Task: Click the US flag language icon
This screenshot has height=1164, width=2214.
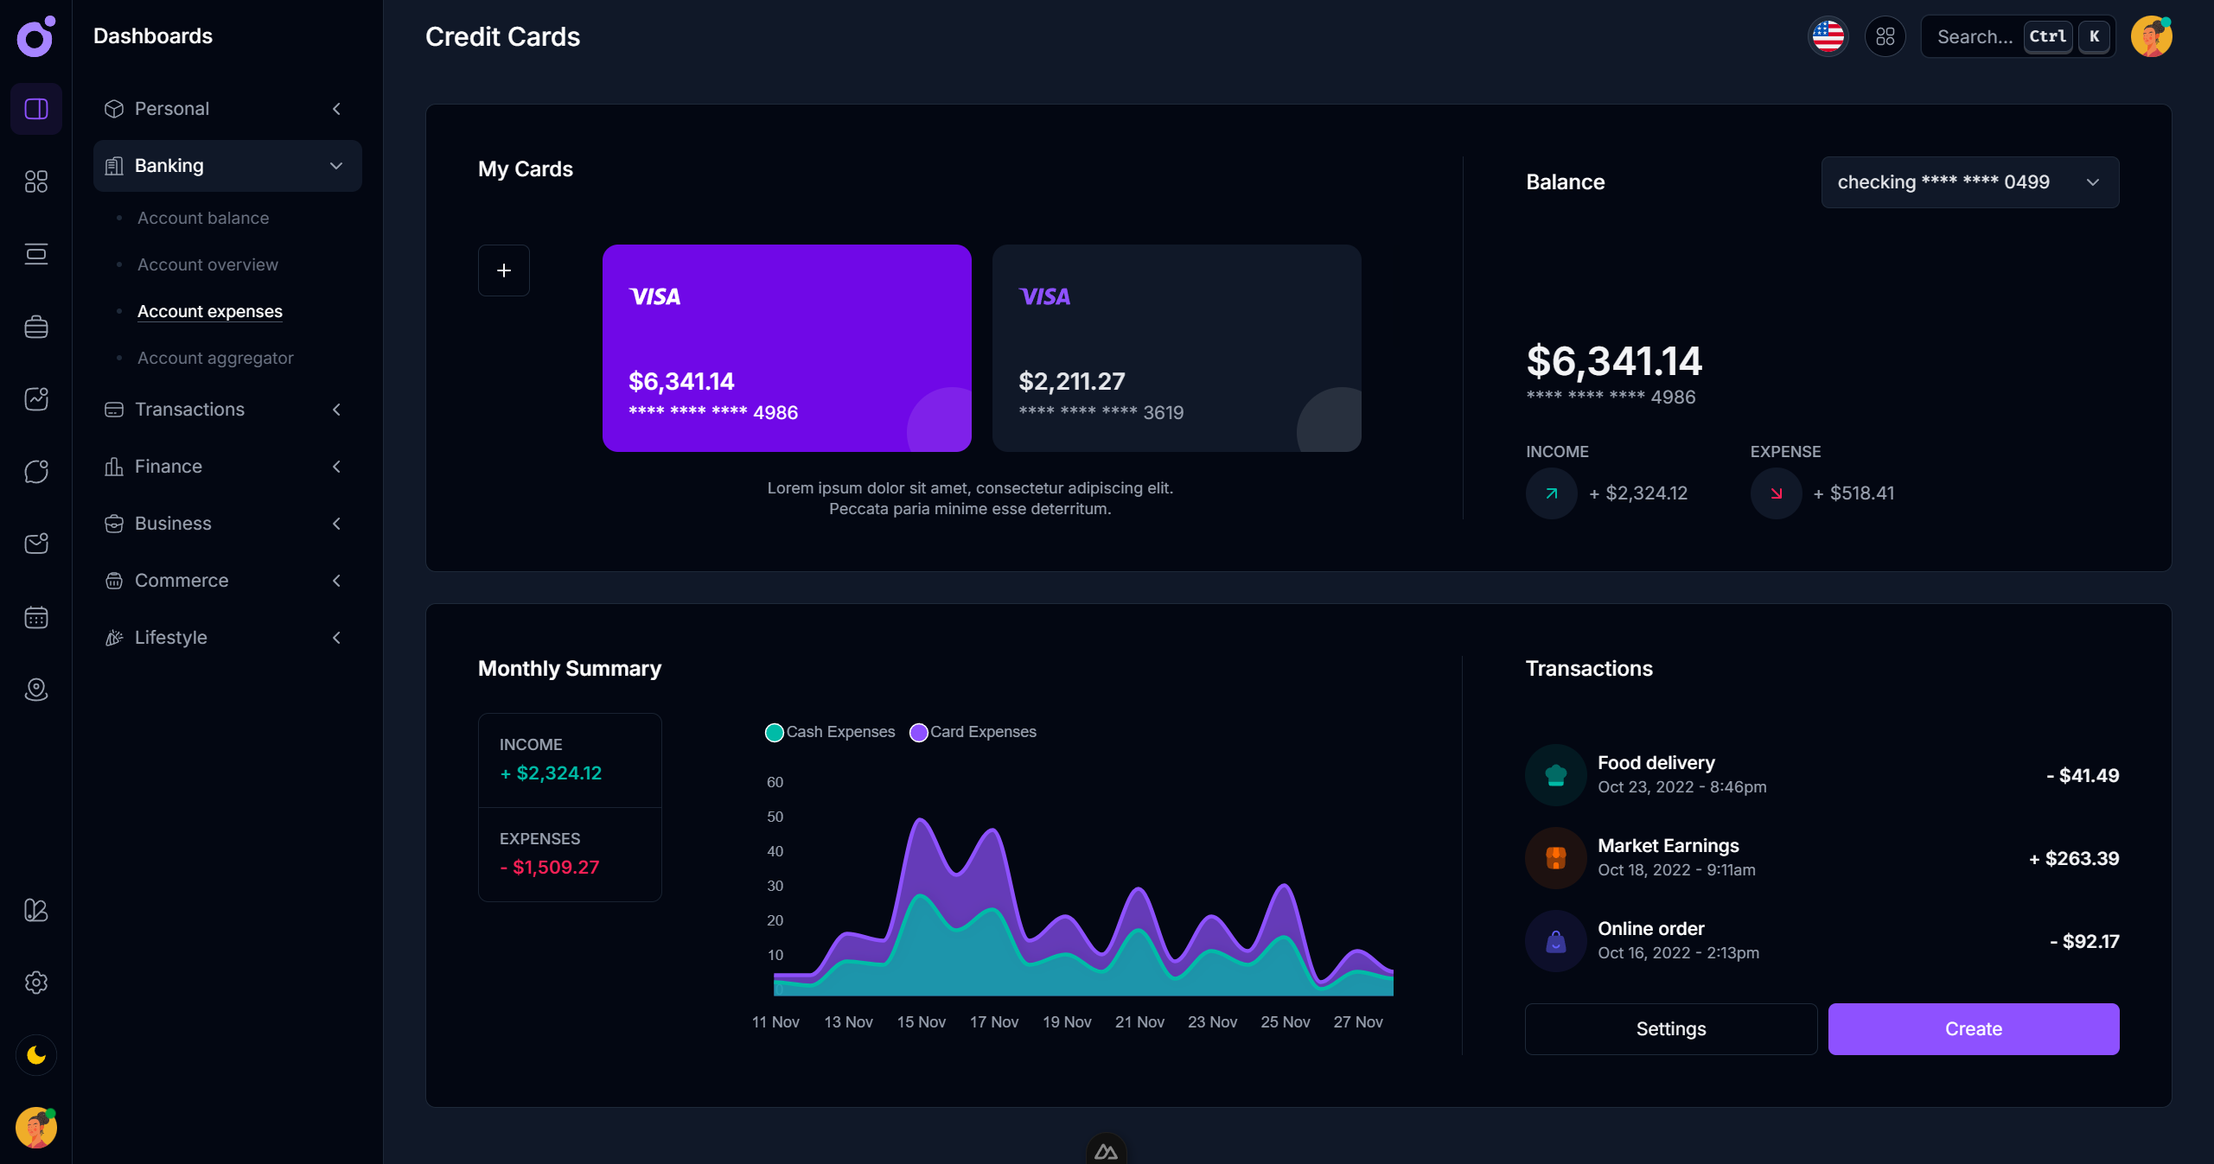Action: [1828, 36]
